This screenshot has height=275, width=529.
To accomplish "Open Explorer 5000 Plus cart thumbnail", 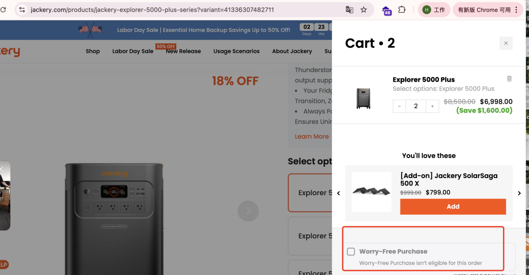I will (x=363, y=98).
